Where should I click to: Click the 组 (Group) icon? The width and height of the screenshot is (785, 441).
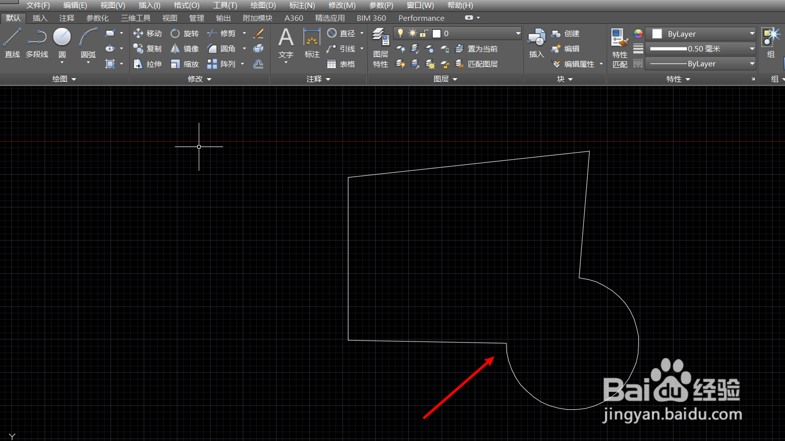[771, 44]
